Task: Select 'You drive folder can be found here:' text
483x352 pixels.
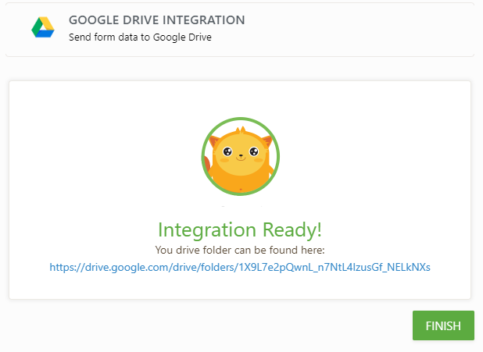Action: pos(240,250)
